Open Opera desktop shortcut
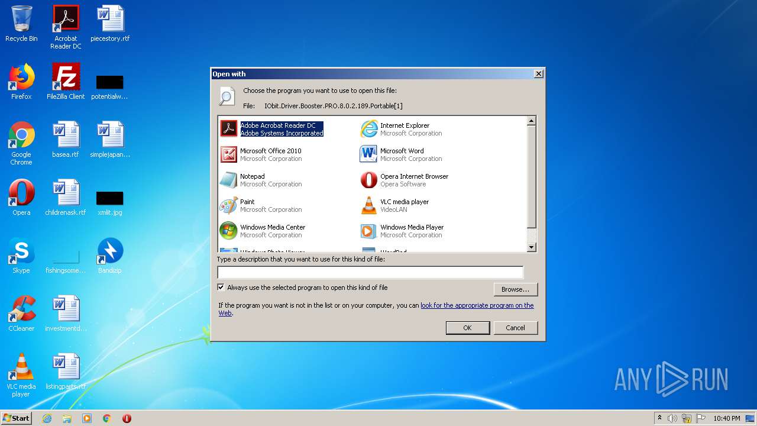 [x=21, y=198]
